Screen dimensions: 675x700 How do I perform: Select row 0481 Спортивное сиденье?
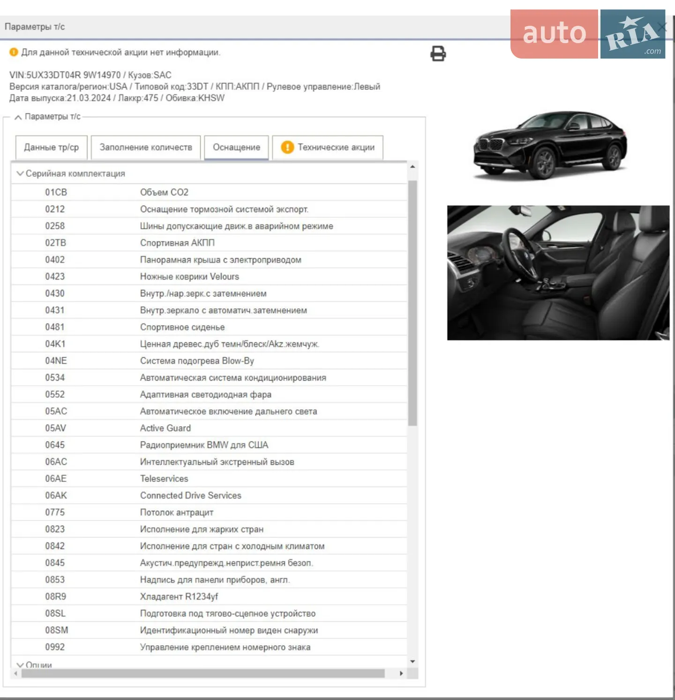point(209,327)
